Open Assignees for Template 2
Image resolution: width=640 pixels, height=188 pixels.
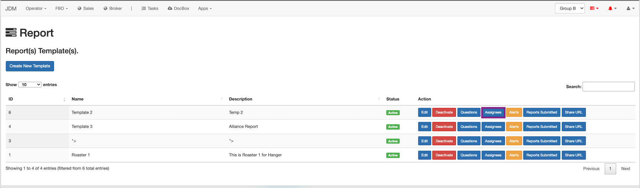pyautogui.click(x=493, y=113)
